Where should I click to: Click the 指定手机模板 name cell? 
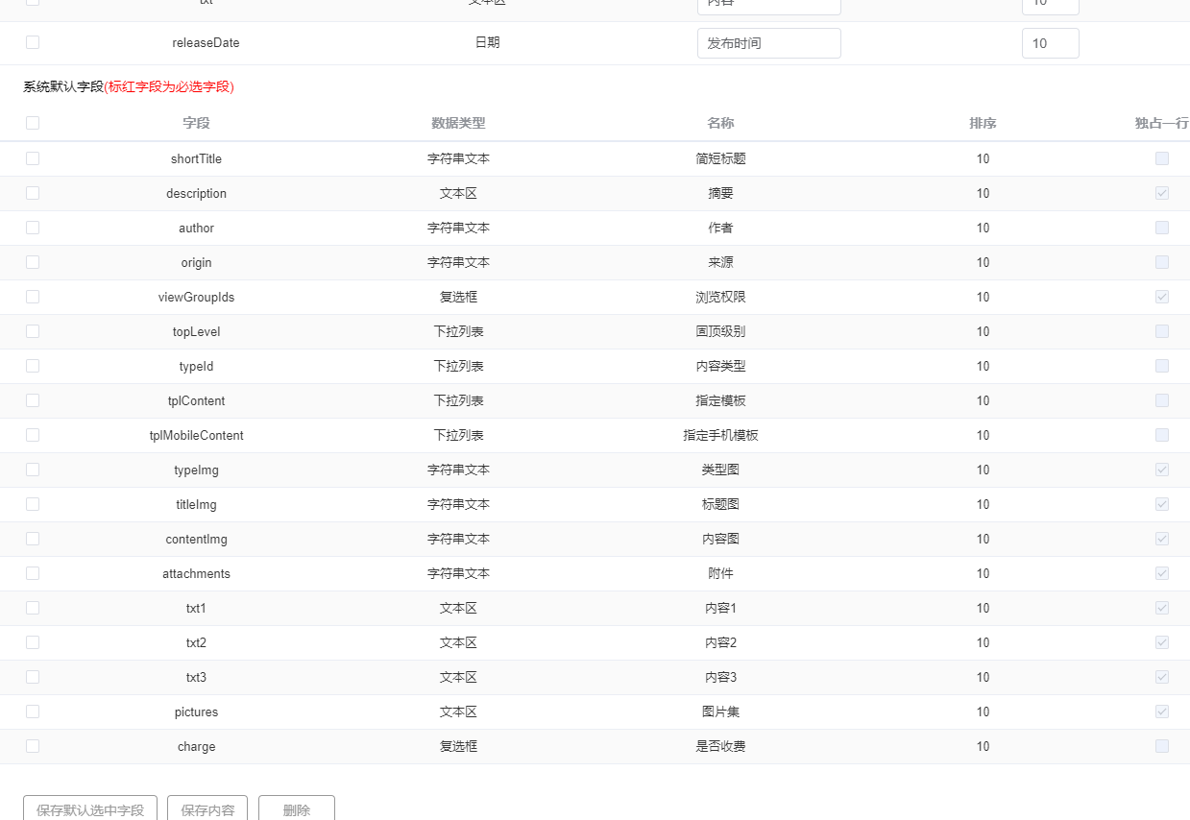pos(720,435)
